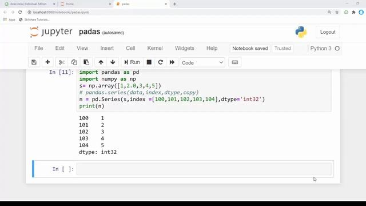The image size is (366, 206).
Task: Open the browser extensions puzzle icon
Action: [x=353, y=12]
